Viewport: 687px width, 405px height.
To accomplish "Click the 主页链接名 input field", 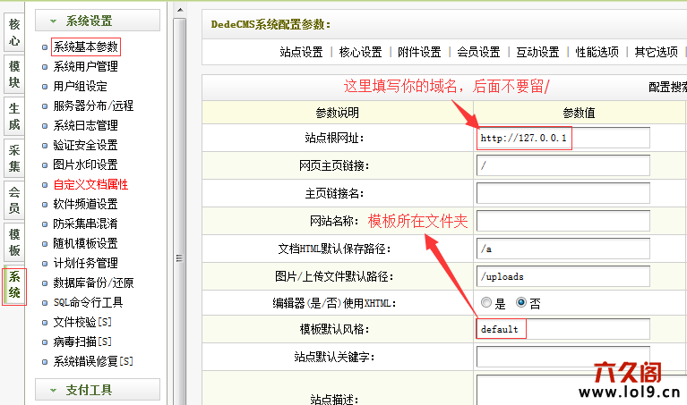I will (563, 193).
